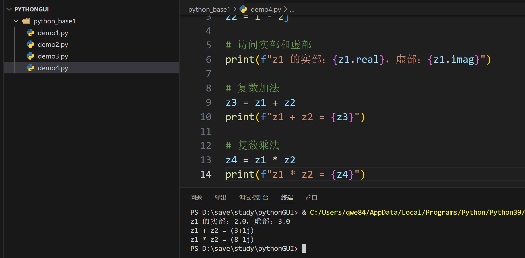The image size is (525, 258).
Task: Click the Python icon beside demo3.py
Action: 31,56
